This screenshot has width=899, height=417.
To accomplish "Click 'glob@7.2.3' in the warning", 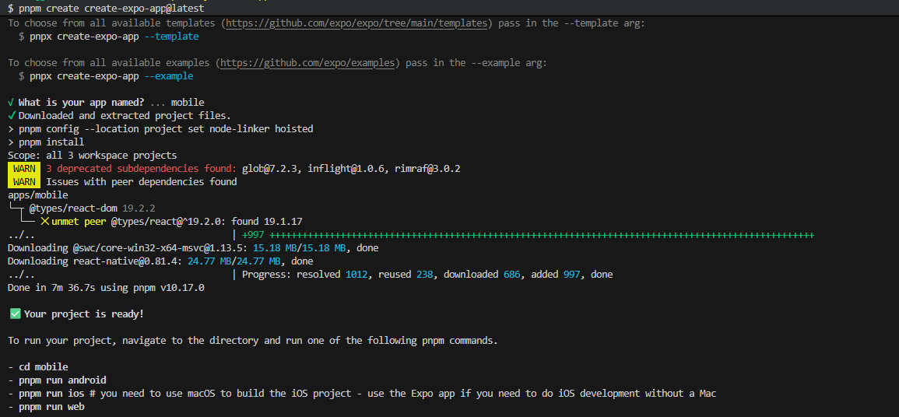I will pos(269,168).
